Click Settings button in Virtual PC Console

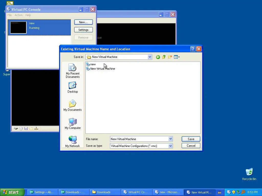(83, 30)
